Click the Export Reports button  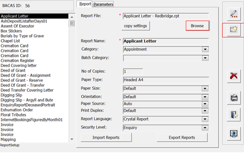[x=182, y=137]
